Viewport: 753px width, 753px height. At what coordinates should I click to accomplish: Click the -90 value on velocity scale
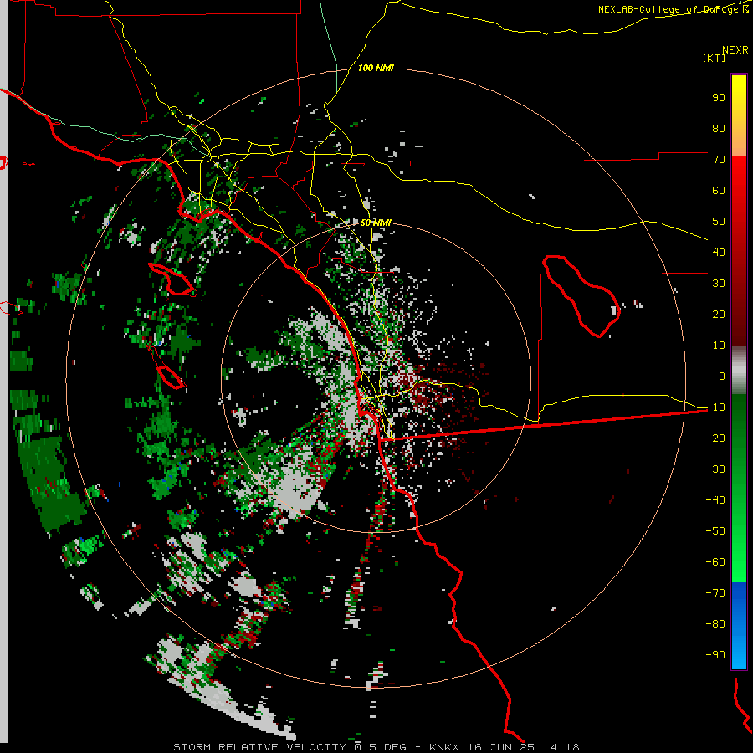(715, 654)
